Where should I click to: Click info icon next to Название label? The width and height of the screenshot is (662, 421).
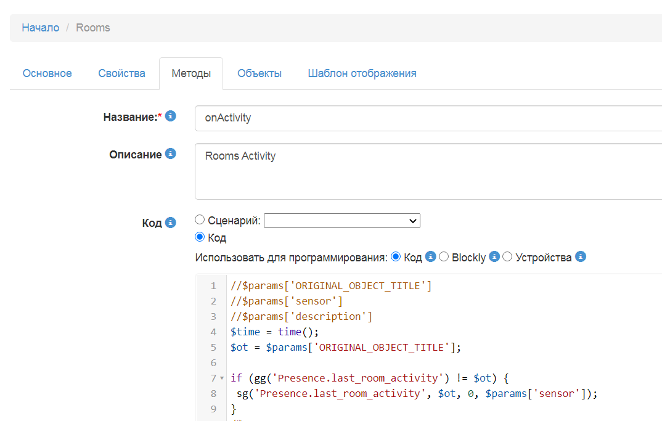(171, 116)
